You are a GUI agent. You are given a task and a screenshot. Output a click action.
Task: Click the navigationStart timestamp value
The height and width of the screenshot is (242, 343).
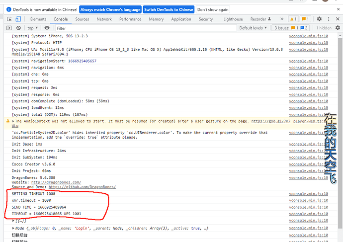point(82,61)
